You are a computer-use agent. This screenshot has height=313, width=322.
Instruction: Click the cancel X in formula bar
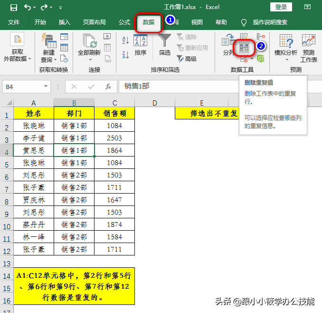(x=74, y=87)
